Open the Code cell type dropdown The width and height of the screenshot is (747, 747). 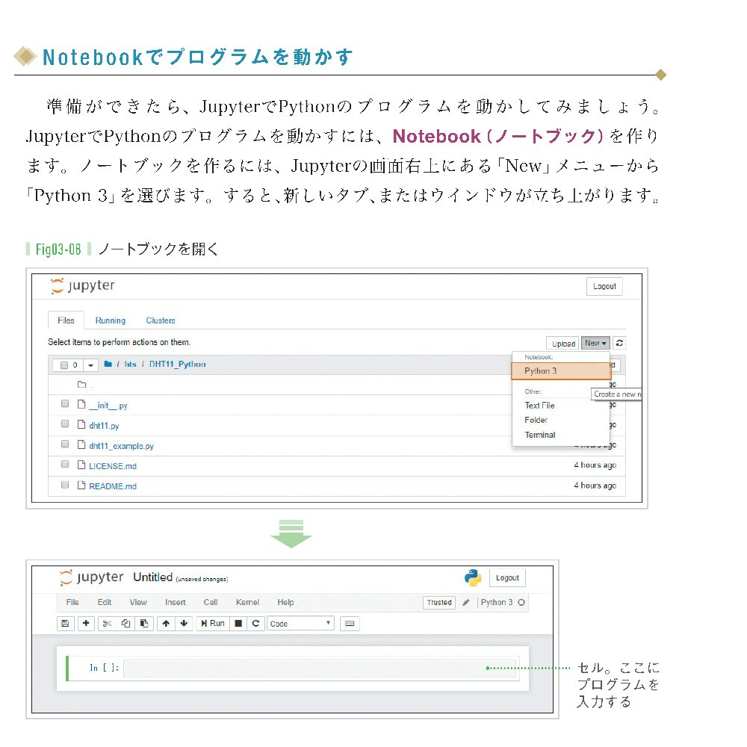[x=300, y=624]
